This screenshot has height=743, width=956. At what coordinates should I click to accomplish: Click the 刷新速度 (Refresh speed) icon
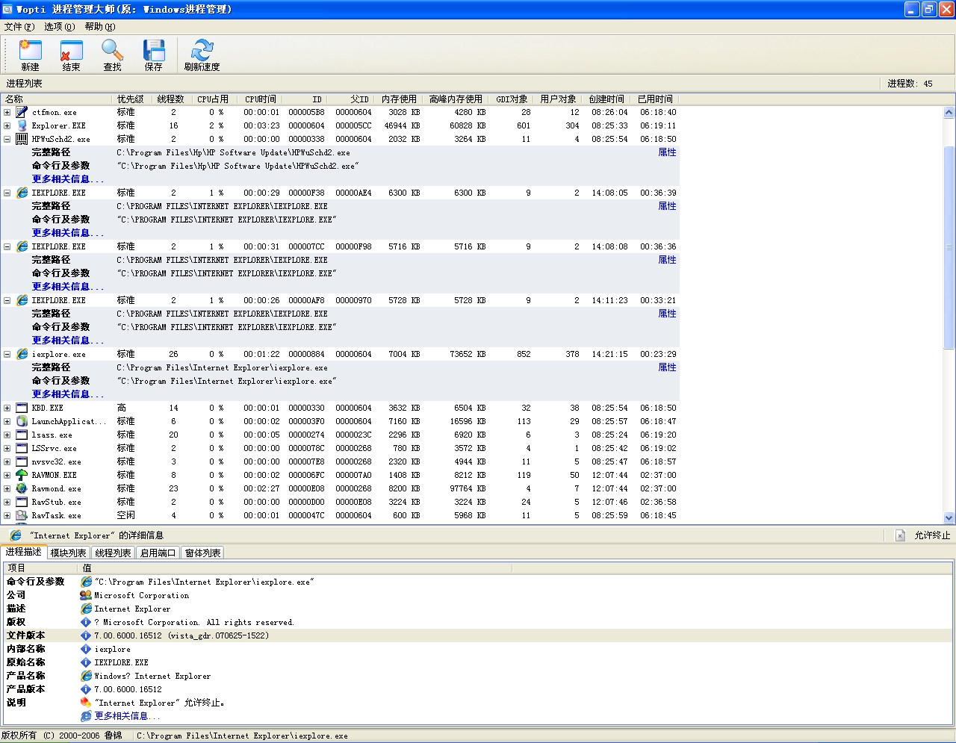point(202,51)
